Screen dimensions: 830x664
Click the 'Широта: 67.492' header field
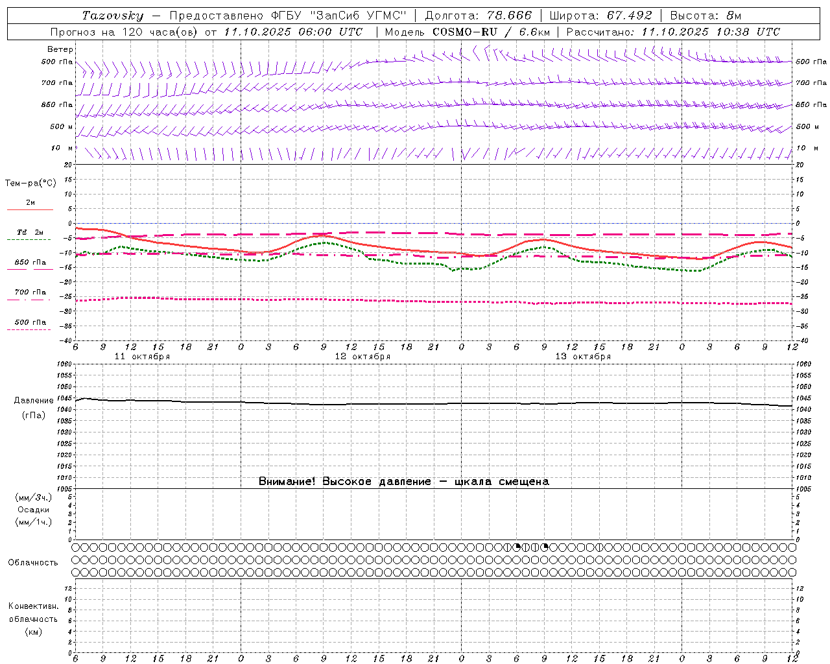600,16
